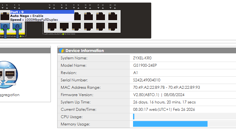Click port 18 jack on switch diagram

click(76, 27)
